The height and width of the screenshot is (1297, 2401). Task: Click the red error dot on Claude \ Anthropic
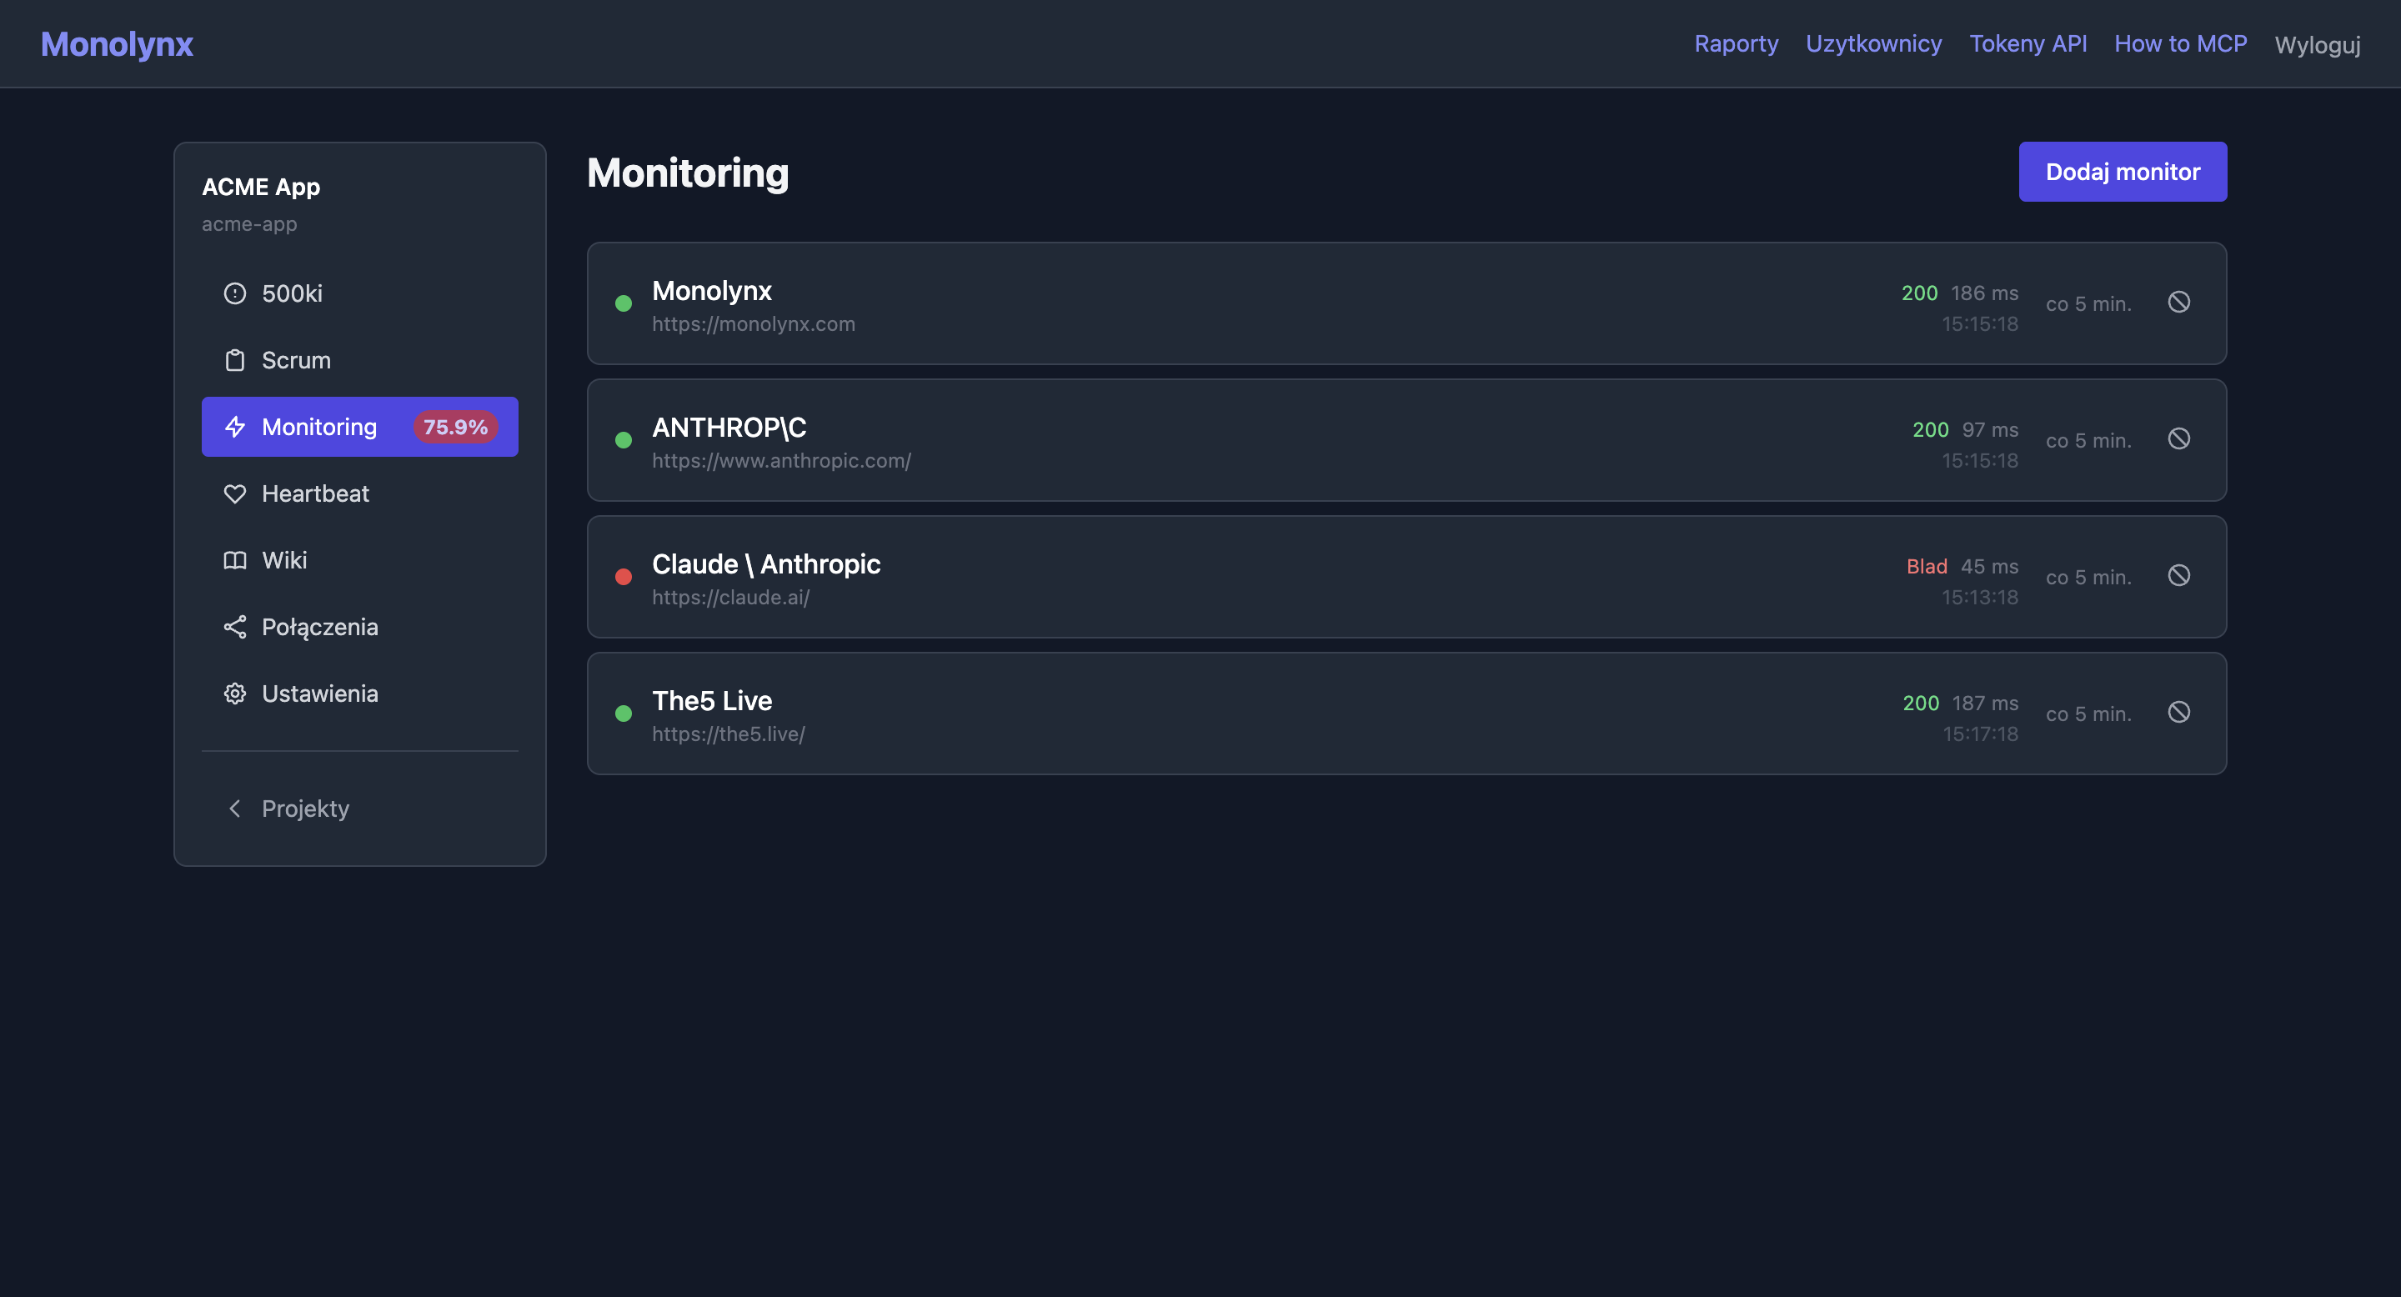pos(624,576)
